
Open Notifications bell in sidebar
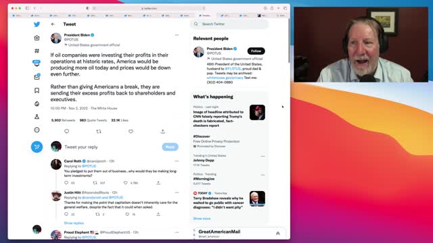[x=37, y=63]
